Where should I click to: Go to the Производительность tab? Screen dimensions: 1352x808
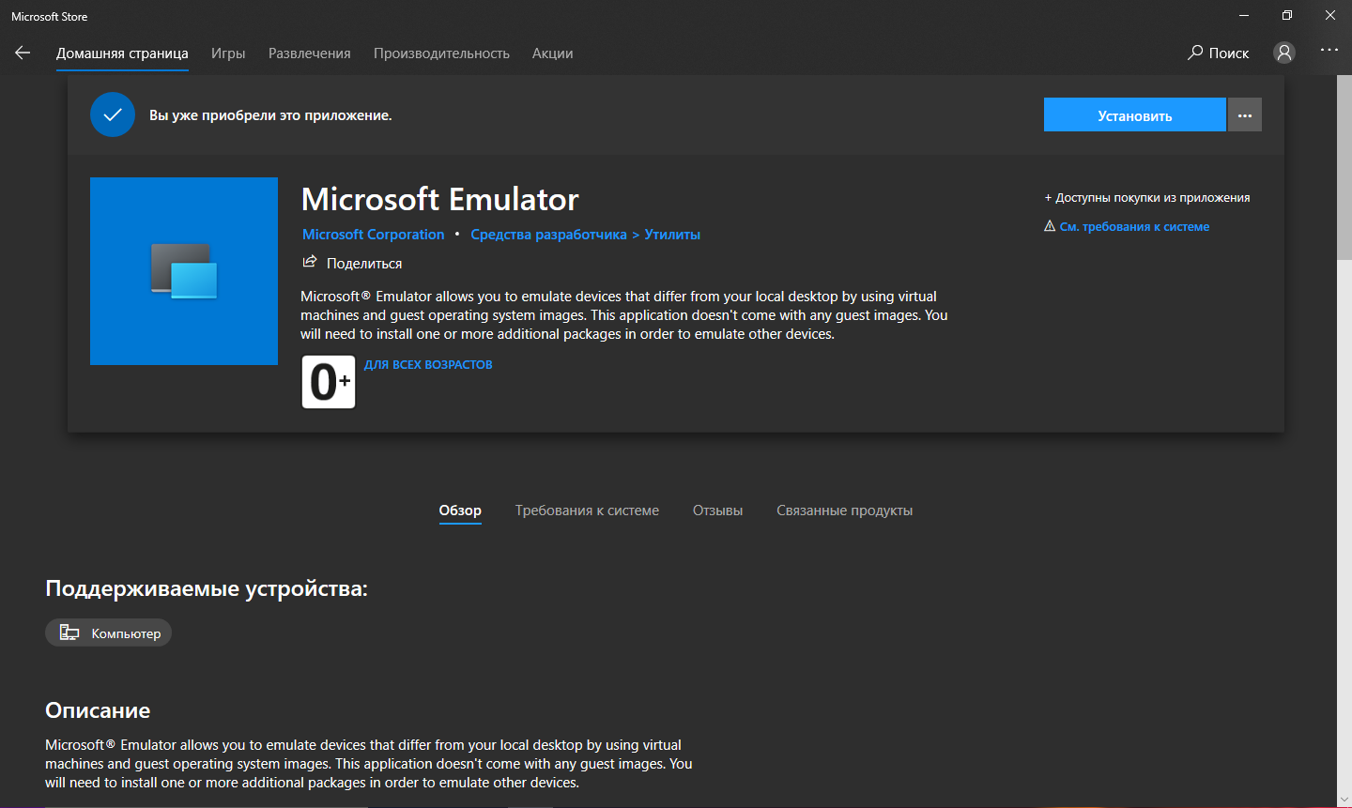pyautogui.click(x=441, y=53)
